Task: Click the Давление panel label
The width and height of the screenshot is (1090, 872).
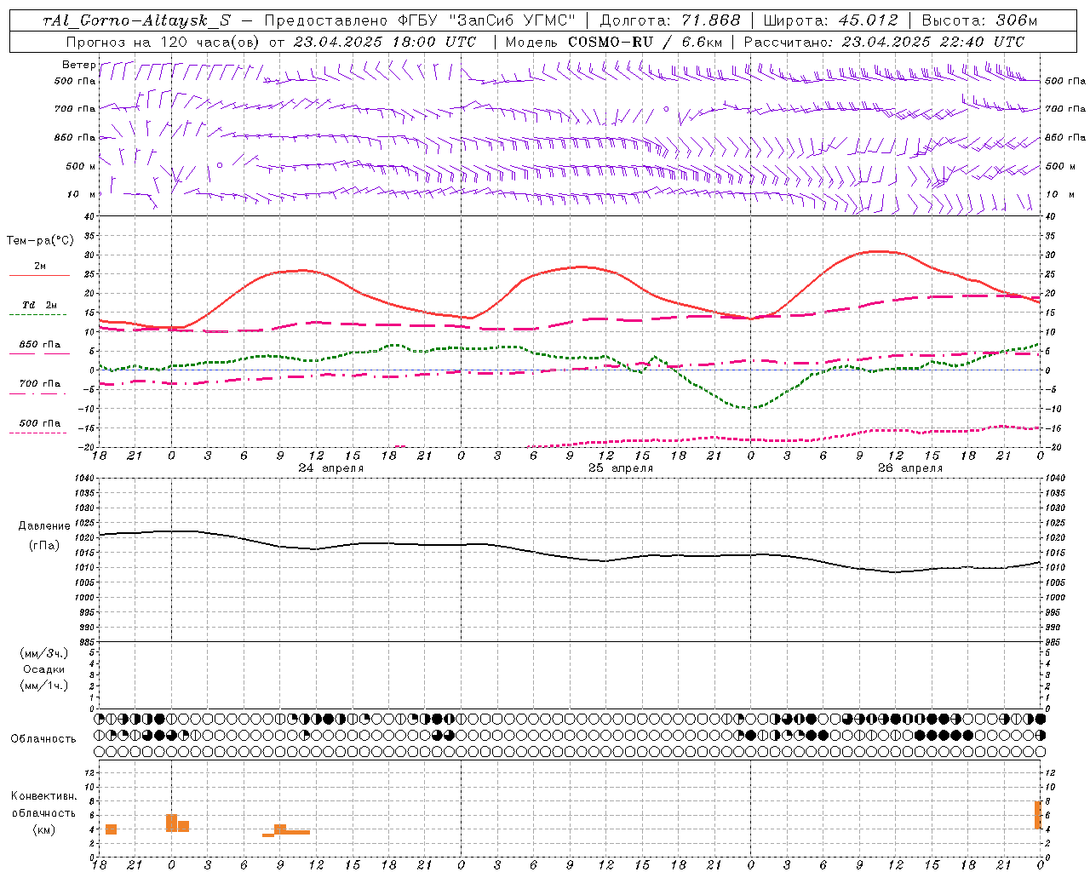Action: coord(44,526)
